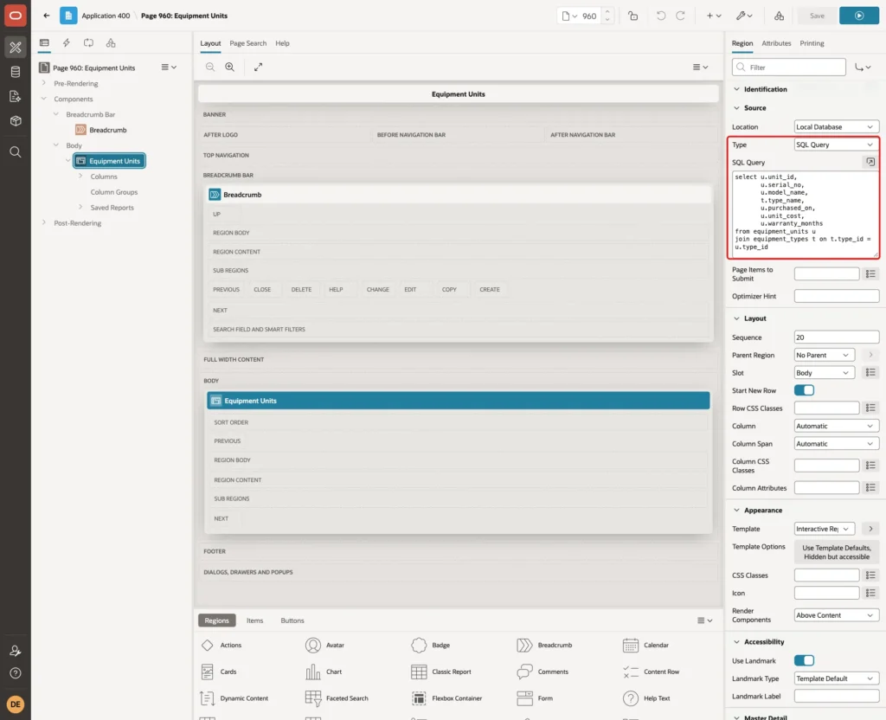Image resolution: width=886 pixels, height=720 pixels.
Task: Undo the last change
Action: (x=660, y=16)
